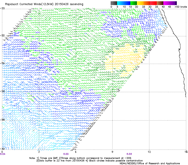Click the '-22' latitude axis label
The height and width of the screenshot is (165, 188).
(x=2, y=36)
